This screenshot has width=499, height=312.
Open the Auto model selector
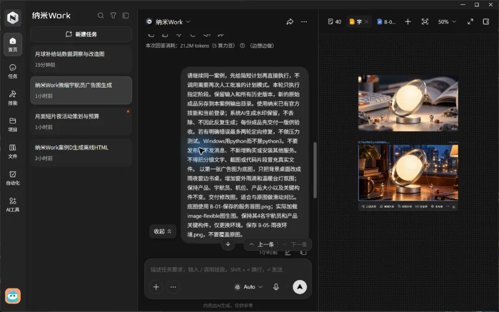pos(249,287)
